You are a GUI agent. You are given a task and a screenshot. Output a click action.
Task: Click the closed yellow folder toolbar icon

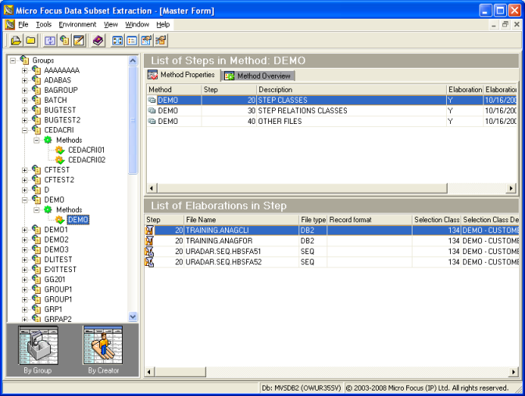(x=30, y=41)
